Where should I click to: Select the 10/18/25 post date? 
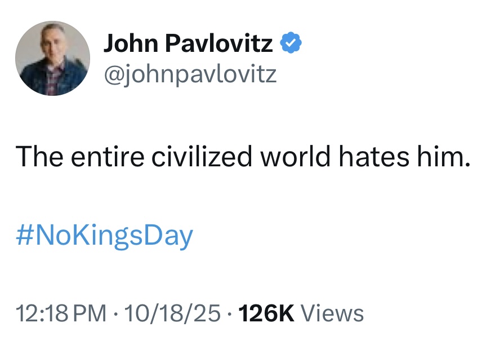(172, 313)
